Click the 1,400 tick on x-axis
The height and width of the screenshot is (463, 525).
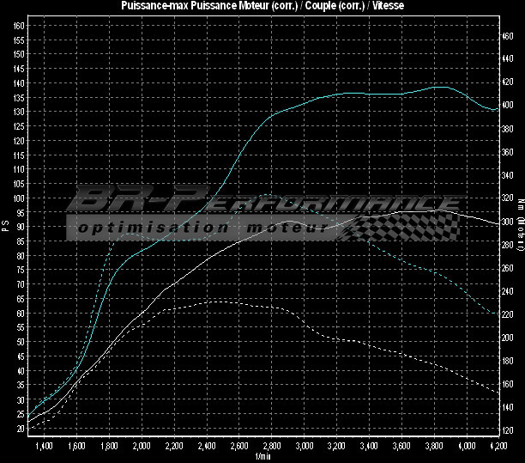point(45,447)
